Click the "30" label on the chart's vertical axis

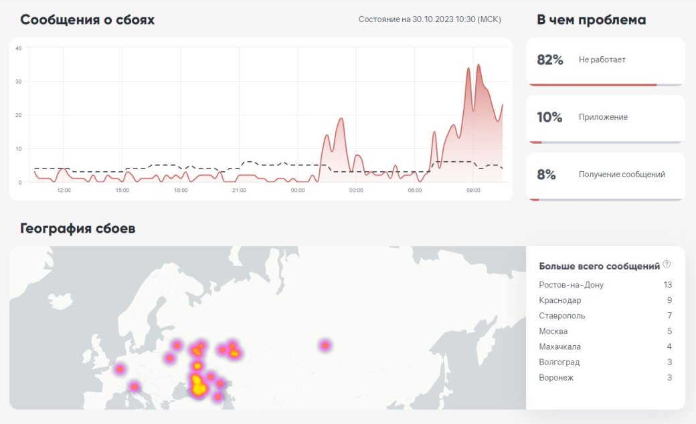pyautogui.click(x=18, y=82)
